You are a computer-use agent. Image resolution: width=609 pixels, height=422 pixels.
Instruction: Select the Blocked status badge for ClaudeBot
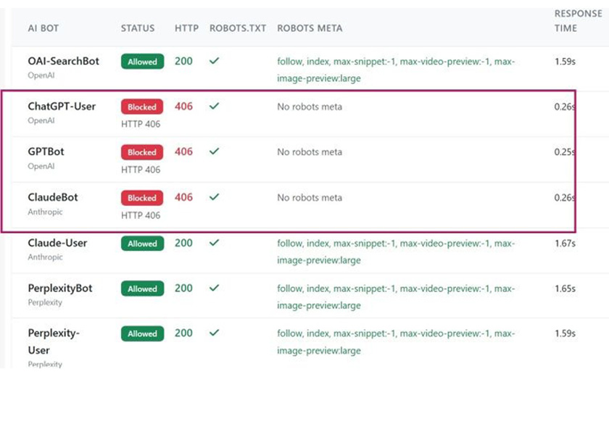click(142, 198)
